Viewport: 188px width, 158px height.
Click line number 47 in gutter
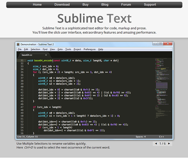(x=22, y=107)
